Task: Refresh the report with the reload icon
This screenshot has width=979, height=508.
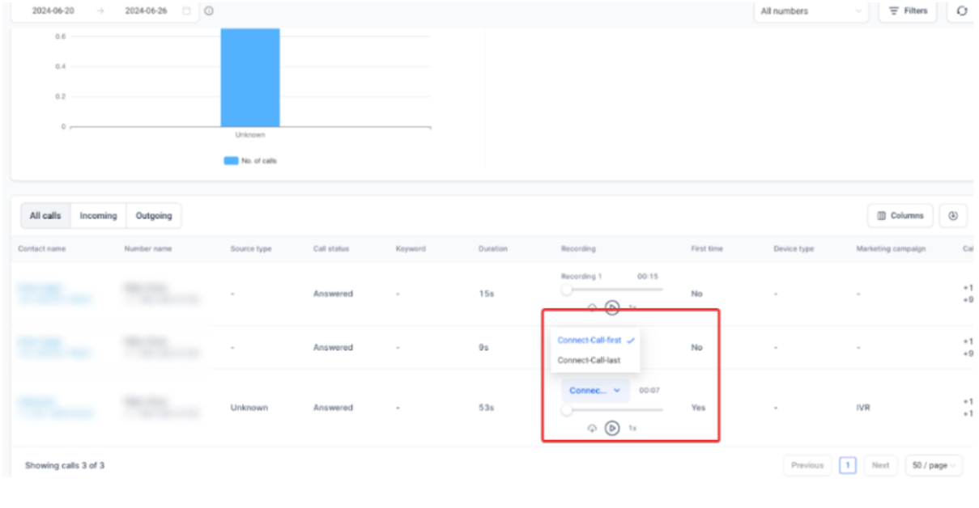Action: pyautogui.click(x=961, y=11)
